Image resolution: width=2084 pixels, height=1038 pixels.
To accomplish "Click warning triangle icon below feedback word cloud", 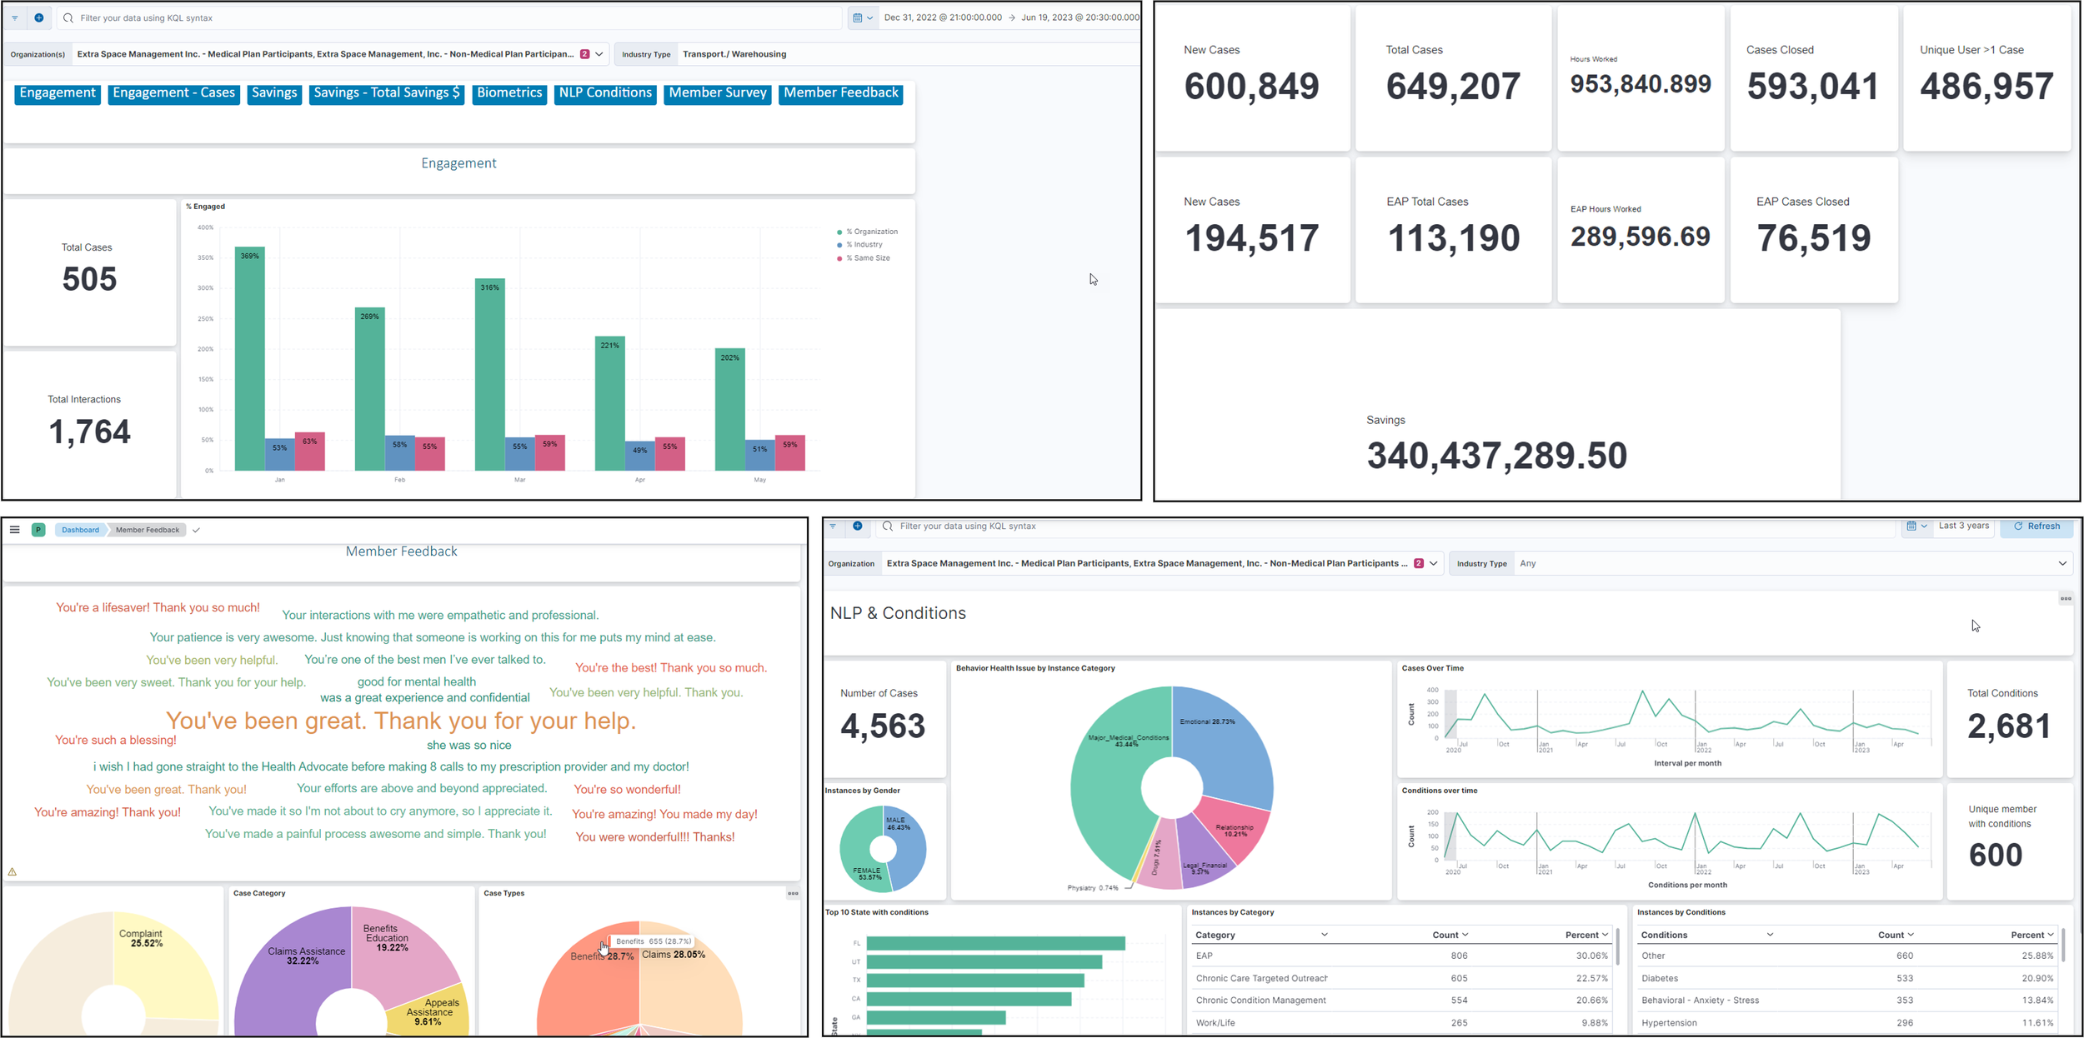I will (x=13, y=872).
